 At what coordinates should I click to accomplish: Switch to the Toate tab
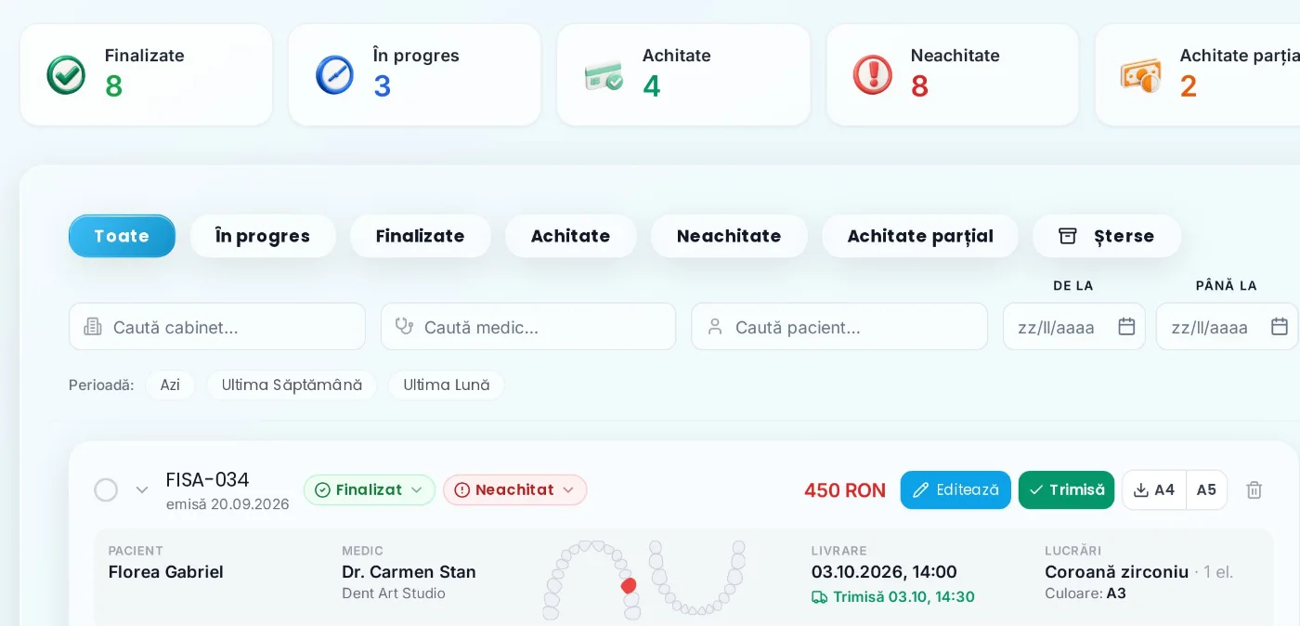click(122, 236)
